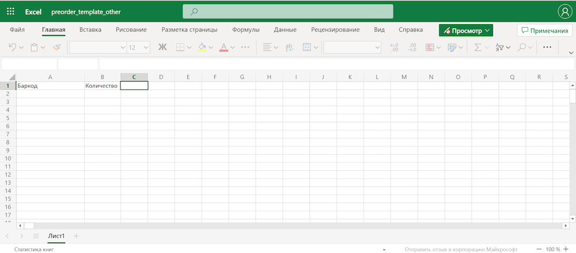Image resolution: width=576 pixels, height=253 pixels.
Task: Click the font color A icon
Action: tap(223, 47)
